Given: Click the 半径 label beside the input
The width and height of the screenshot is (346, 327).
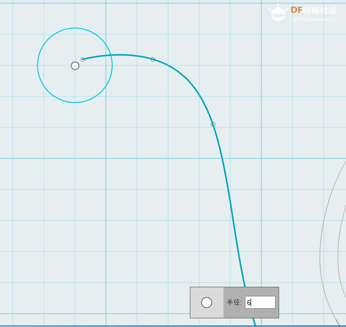Looking at the screenshot, I should (x=234, y=303).
